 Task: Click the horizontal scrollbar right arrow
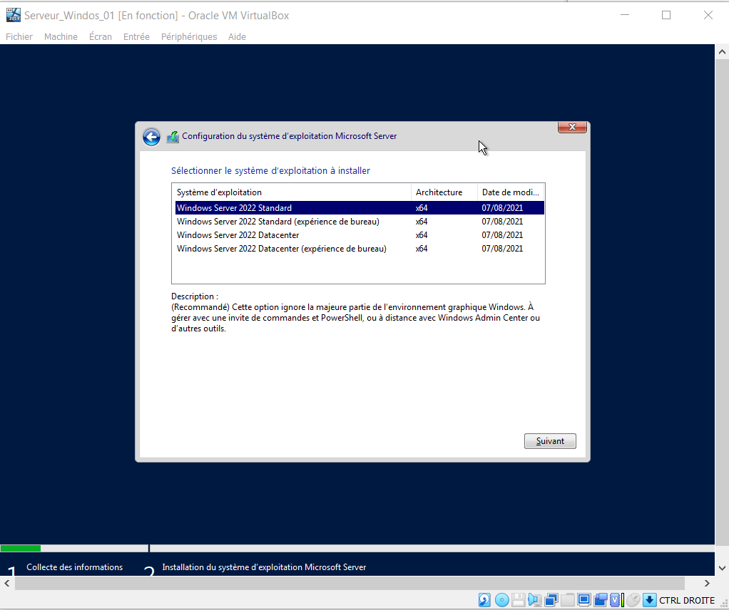tap(707, 583)
